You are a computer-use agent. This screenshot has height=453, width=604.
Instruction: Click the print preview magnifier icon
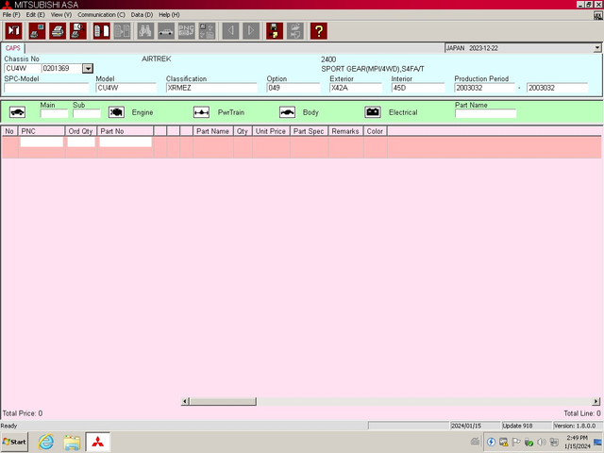(78, 31)
